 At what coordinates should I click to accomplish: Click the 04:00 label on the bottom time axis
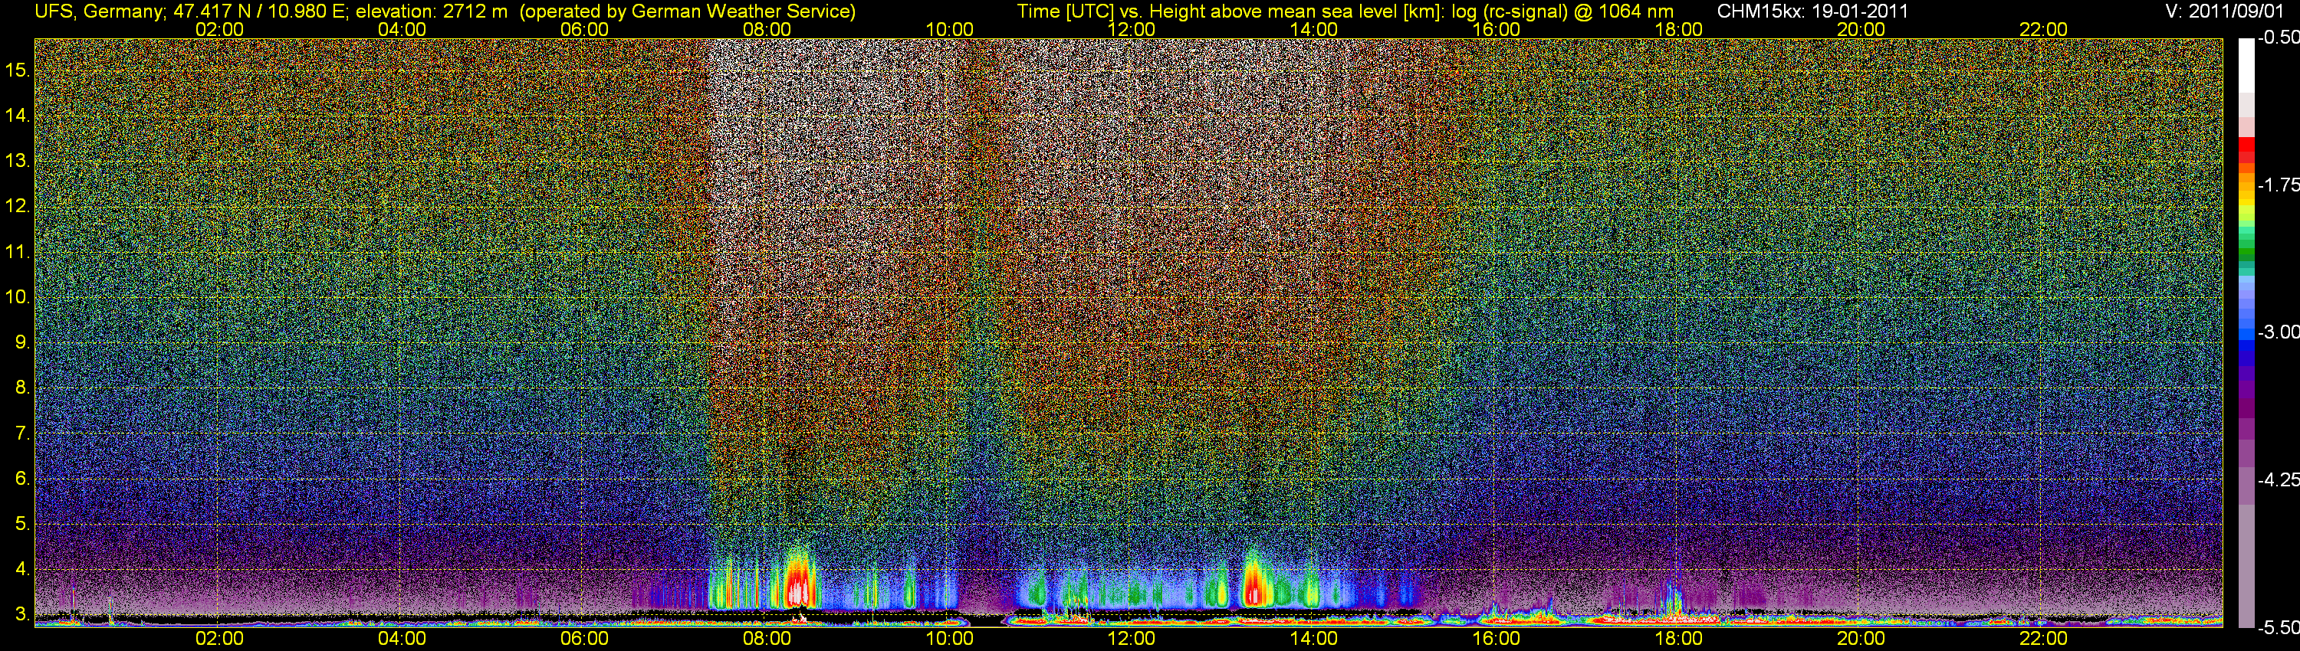[x=402, y=639]
